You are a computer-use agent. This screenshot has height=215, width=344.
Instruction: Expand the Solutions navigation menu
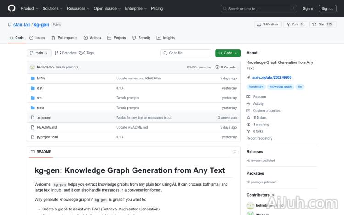click(x=52, y=8)
